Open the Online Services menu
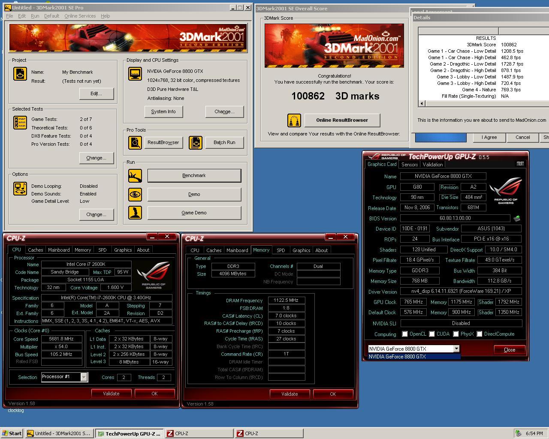Image resolution: width=549 pixels, height=439 pixels. click(x=80, y=16)
